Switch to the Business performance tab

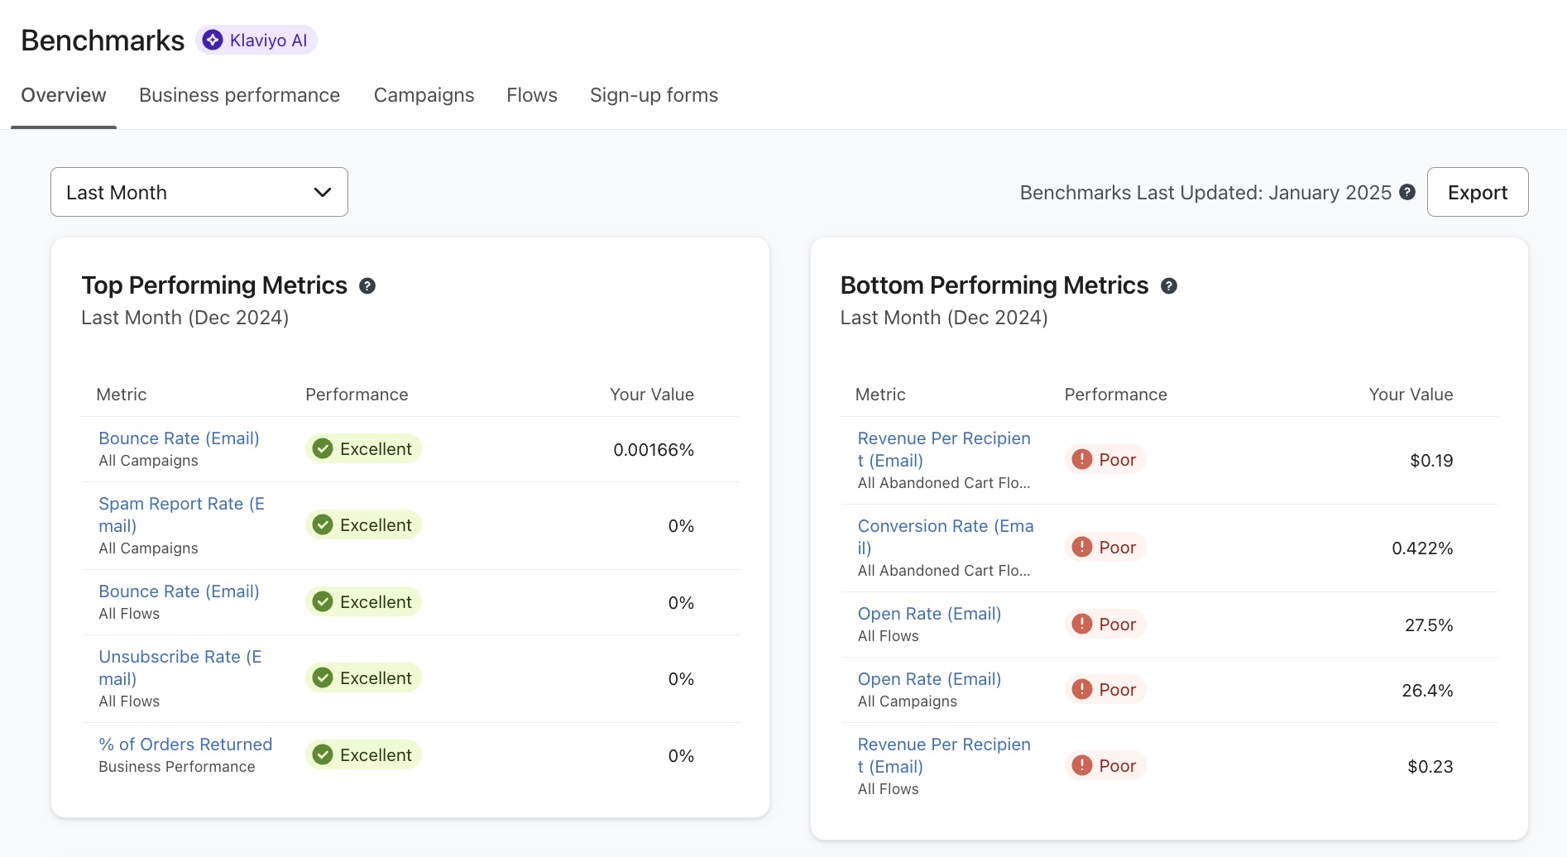pos(239,95)
